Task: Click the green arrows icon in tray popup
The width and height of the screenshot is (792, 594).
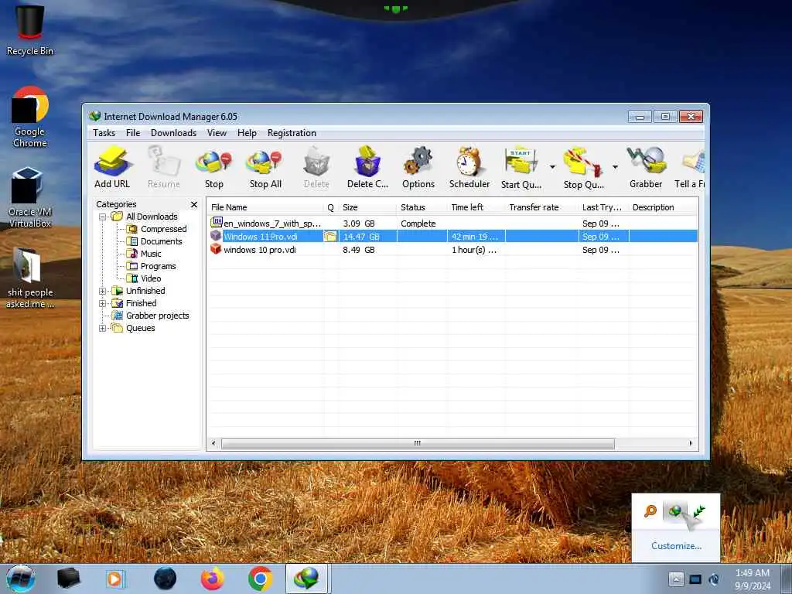Action: click(699, 511)
